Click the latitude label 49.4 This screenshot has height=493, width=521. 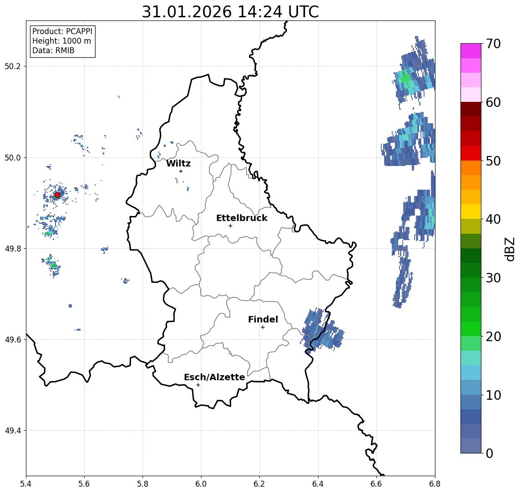(13, 431)
